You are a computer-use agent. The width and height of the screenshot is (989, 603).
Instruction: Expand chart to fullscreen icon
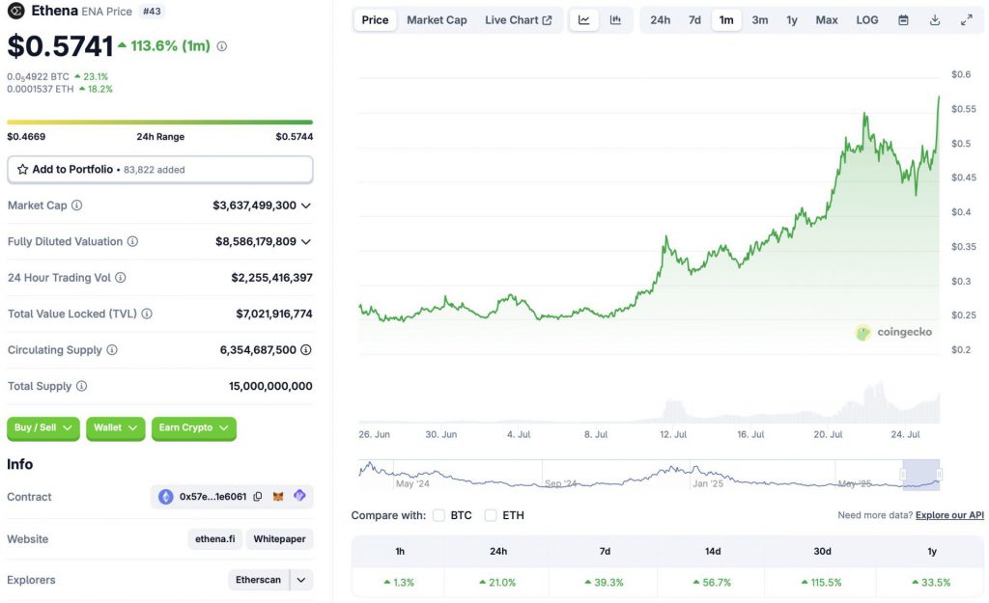point(966,20)
